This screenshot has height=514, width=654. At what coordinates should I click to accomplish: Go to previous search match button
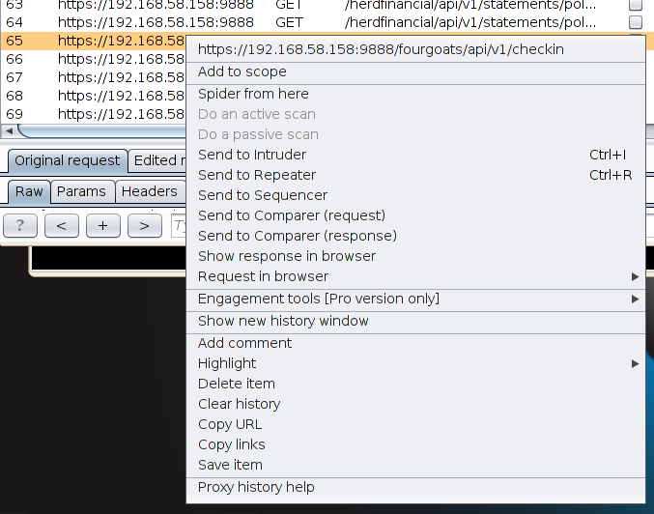61,226
